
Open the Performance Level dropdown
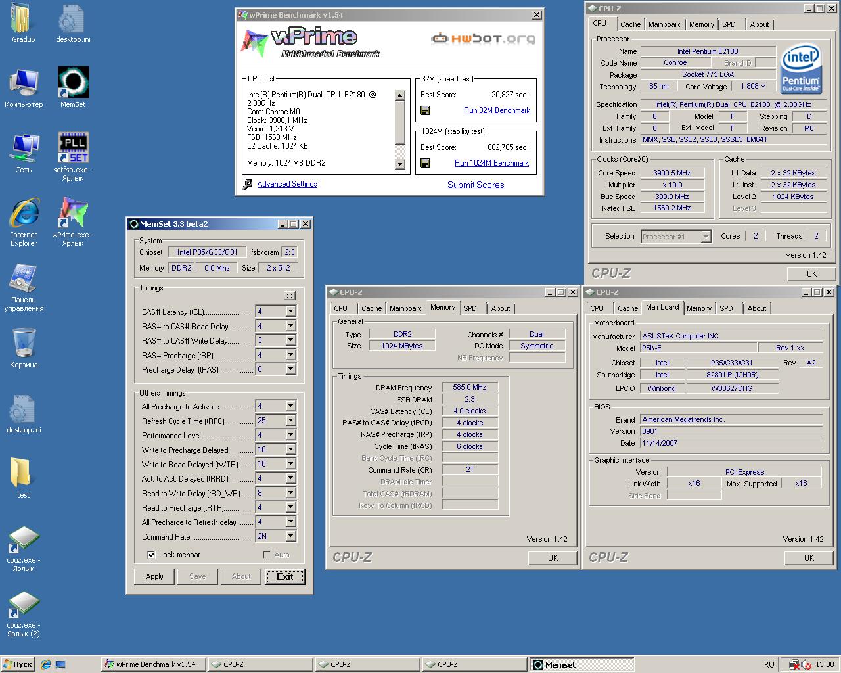[290, 435]
